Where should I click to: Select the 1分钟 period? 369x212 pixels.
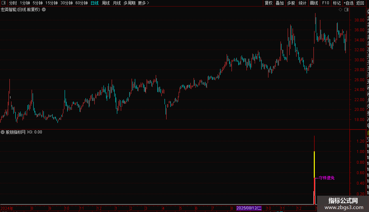point(25,3)
